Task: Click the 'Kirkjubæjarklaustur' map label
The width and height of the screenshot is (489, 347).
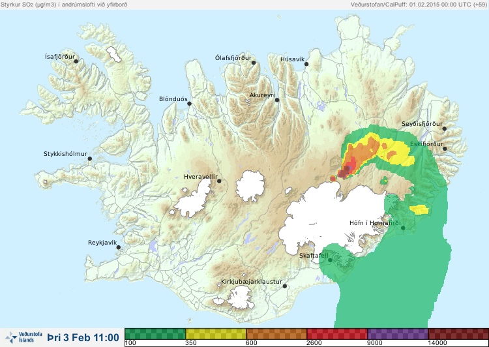Action: (252, 282)
